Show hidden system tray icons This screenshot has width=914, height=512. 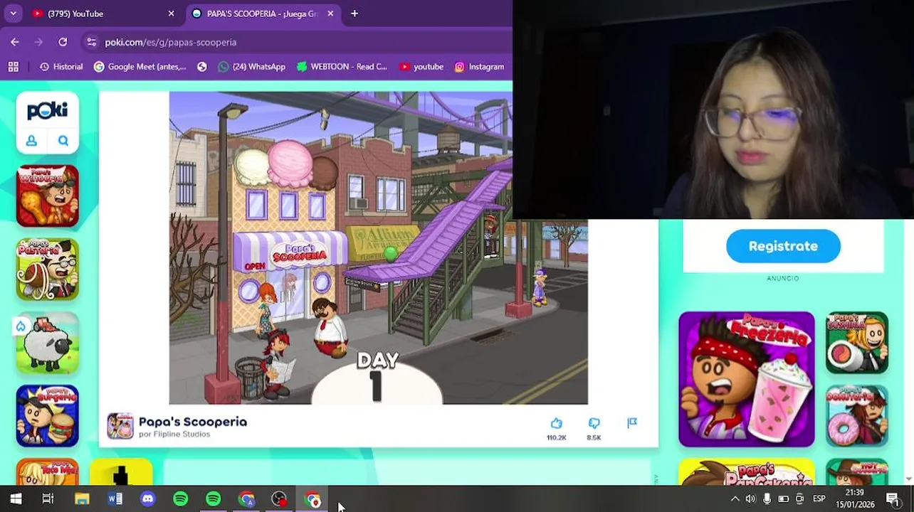pos(735,499)
